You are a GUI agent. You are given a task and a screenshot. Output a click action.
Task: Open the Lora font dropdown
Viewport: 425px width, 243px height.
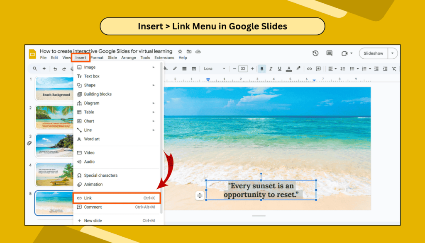(x=214, y=69)
